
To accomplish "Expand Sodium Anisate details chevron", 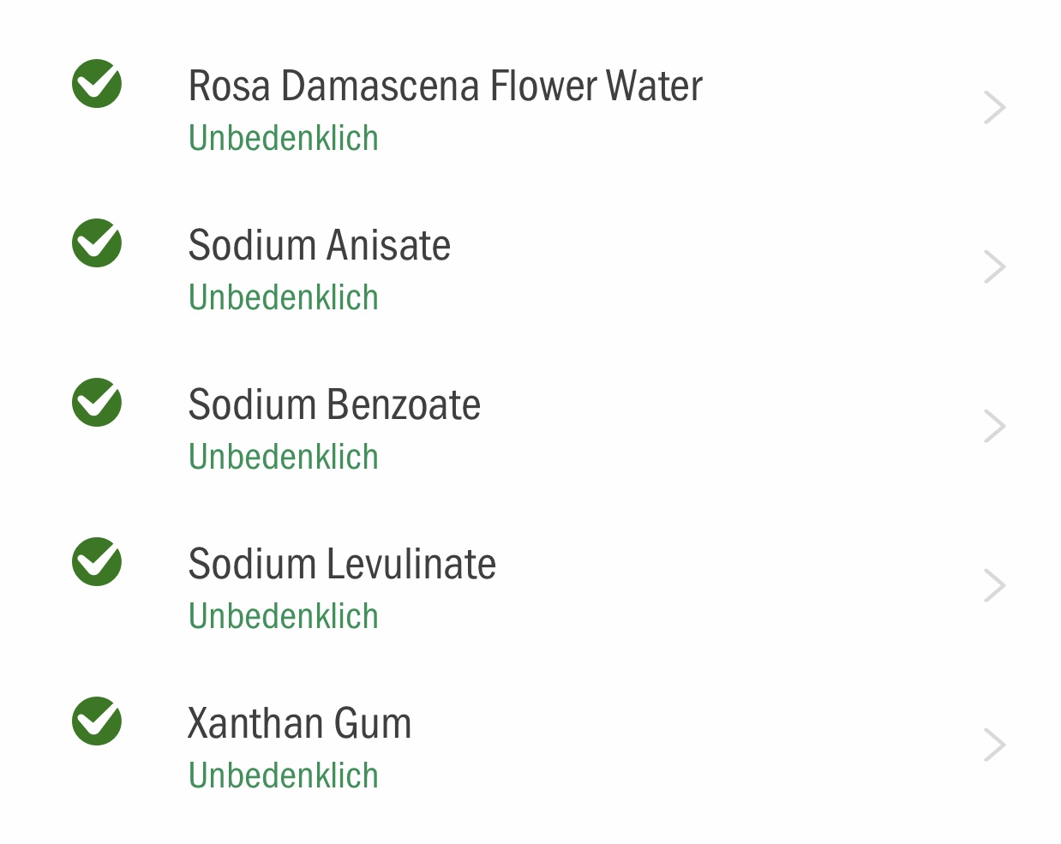I will click(994, 267).
